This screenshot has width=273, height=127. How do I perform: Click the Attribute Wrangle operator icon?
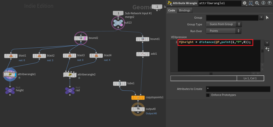(169, 3)
